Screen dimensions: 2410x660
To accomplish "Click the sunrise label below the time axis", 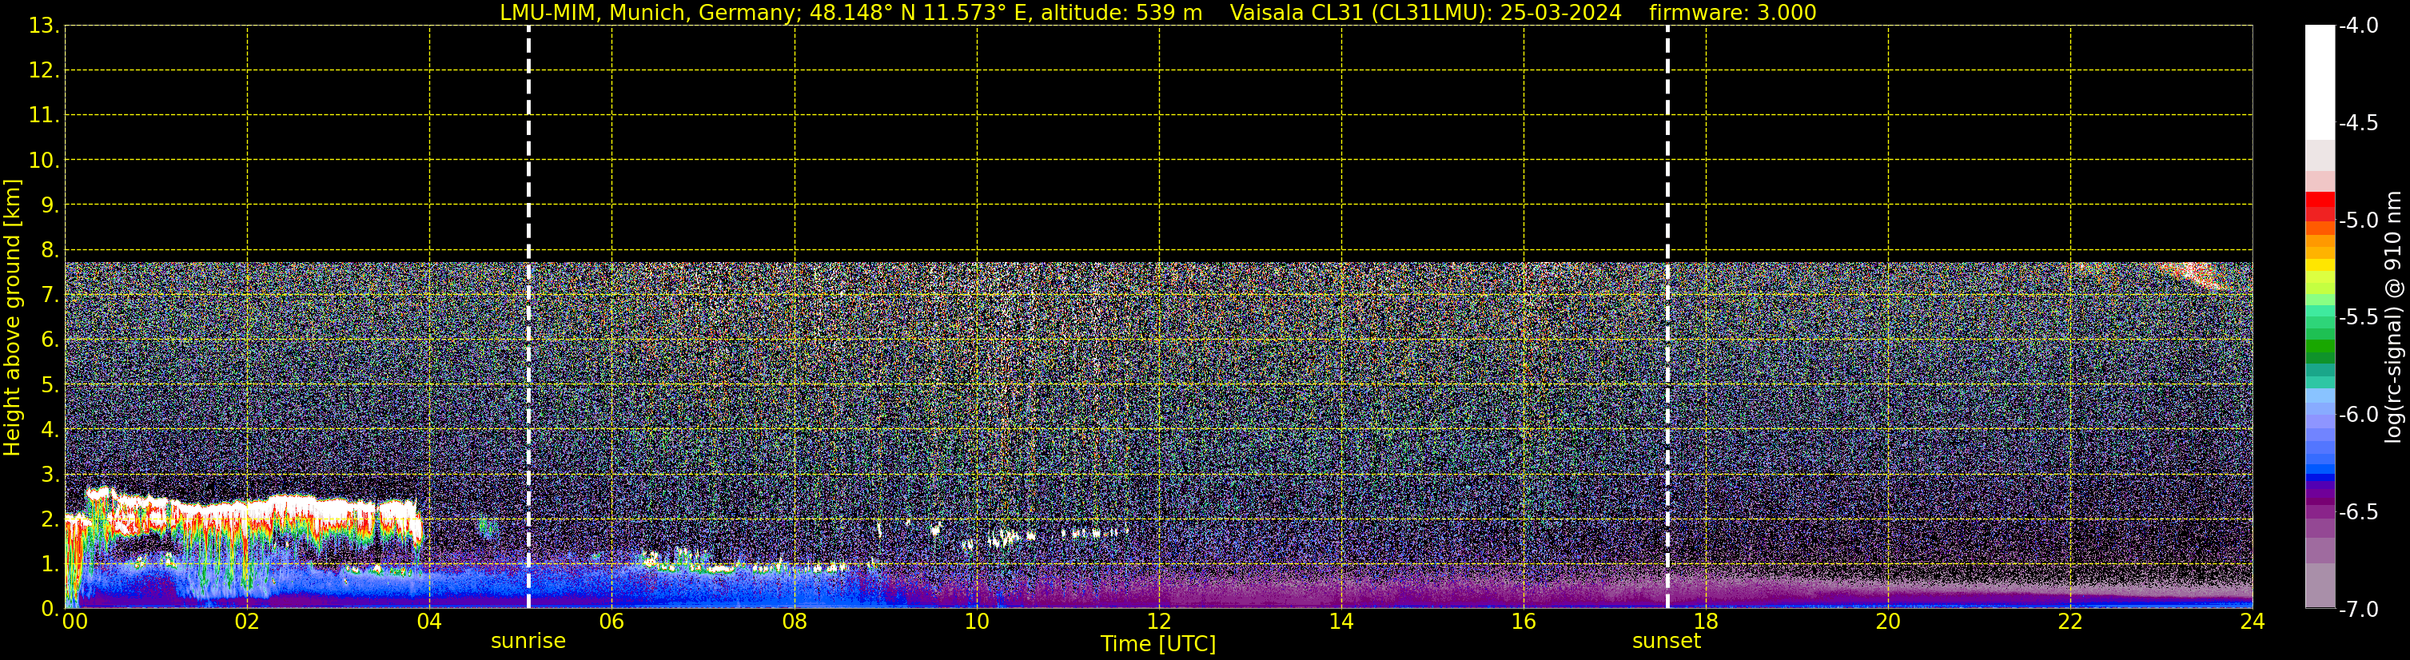I will 528,640.
